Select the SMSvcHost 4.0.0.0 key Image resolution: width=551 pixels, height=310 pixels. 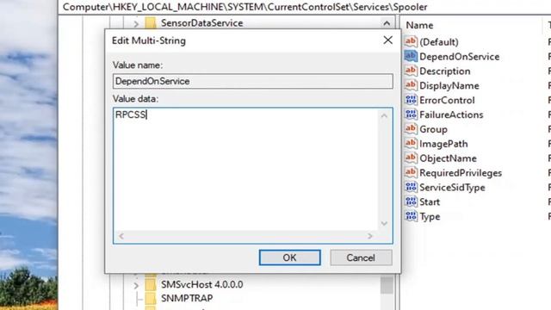click(x=201, y=284)
